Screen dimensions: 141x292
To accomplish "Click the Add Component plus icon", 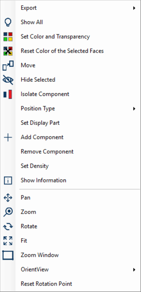I will 8,137.
